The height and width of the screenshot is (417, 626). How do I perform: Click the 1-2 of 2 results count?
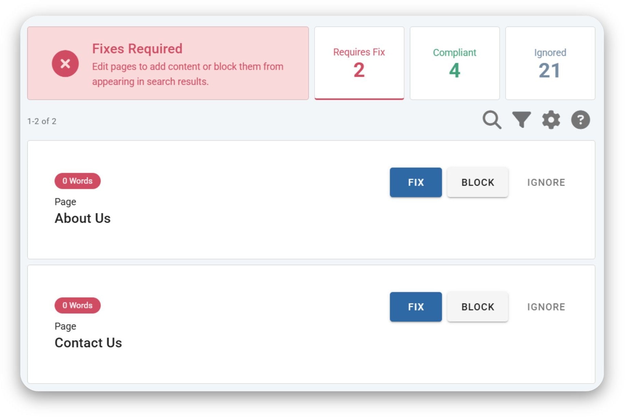click(x=42, y=121)
